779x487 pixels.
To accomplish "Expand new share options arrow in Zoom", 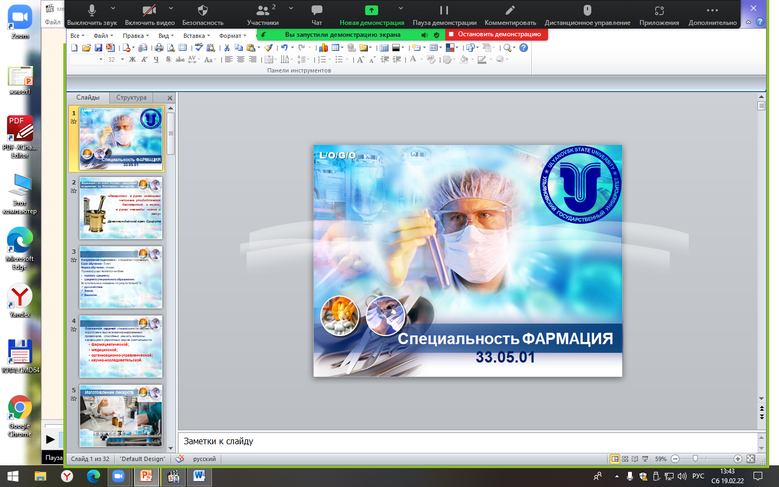I will pos(401,9).
